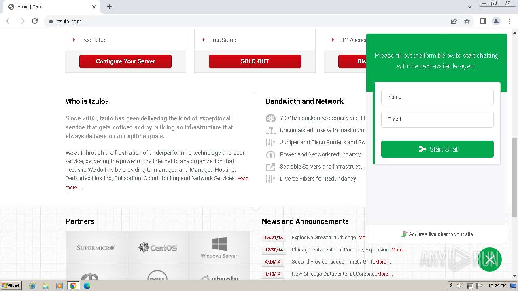Type in the chat Name field
The height and width of the screenshot is (291, 518).
[437, 97]
